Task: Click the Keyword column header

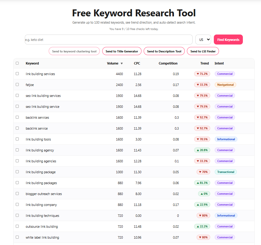Action: 32,63
